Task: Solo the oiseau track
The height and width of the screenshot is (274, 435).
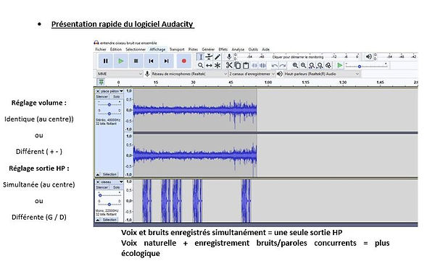Action: (x=116, y=187)
